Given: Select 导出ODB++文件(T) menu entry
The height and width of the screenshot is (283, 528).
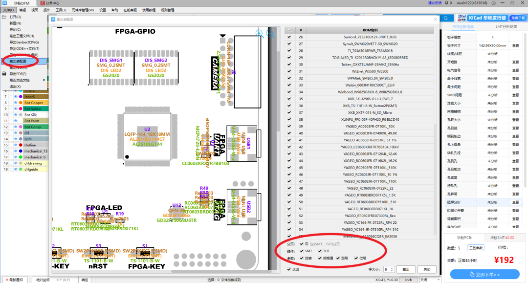Looking at the screenshot, I should (x=24, y=48).
